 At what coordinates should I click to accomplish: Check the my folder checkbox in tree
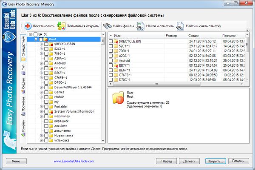pos(46,102)
